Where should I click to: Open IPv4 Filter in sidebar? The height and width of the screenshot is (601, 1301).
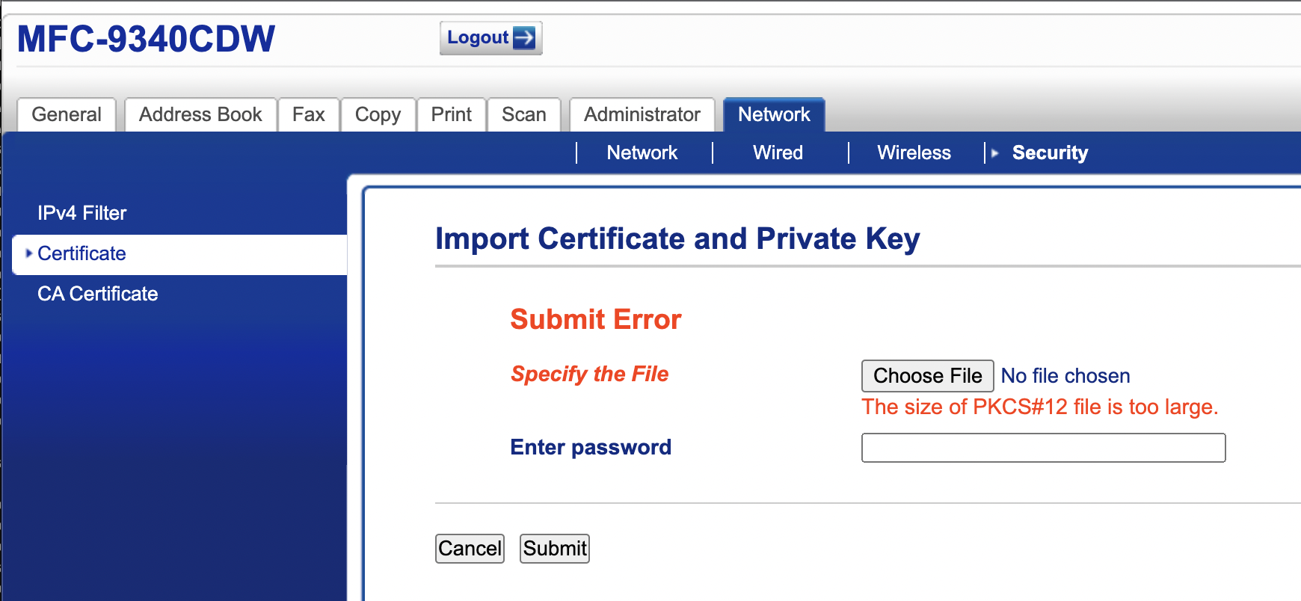[82, 213]
